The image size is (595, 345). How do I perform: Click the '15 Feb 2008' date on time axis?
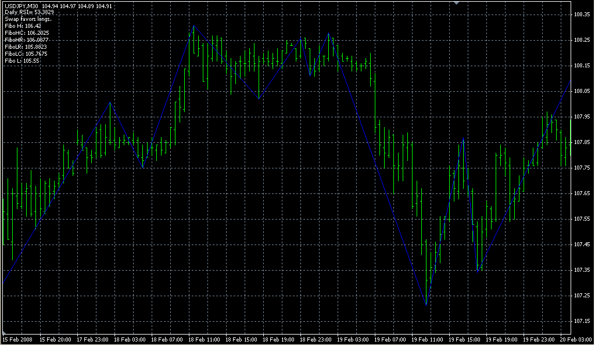pyautogui.click(x=17, y=339)
